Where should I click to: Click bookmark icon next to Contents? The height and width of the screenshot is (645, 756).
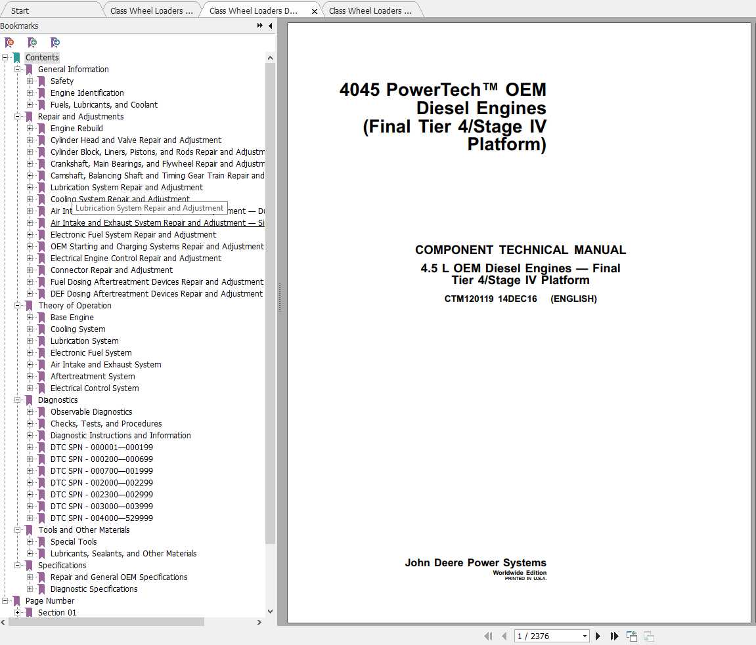click(17, 58)
